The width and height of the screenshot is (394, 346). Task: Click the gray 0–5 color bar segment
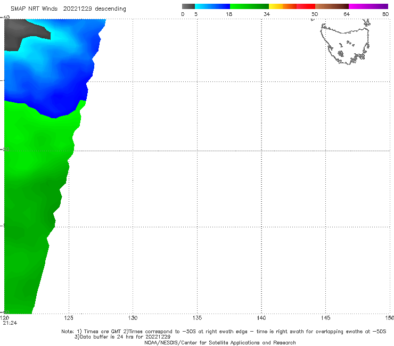[x=188, y=6]
